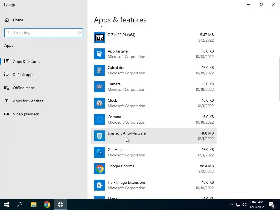The width and height of the screenshot is (280, 210).
Task: Click the Home house icon
Action: [7, 20]
